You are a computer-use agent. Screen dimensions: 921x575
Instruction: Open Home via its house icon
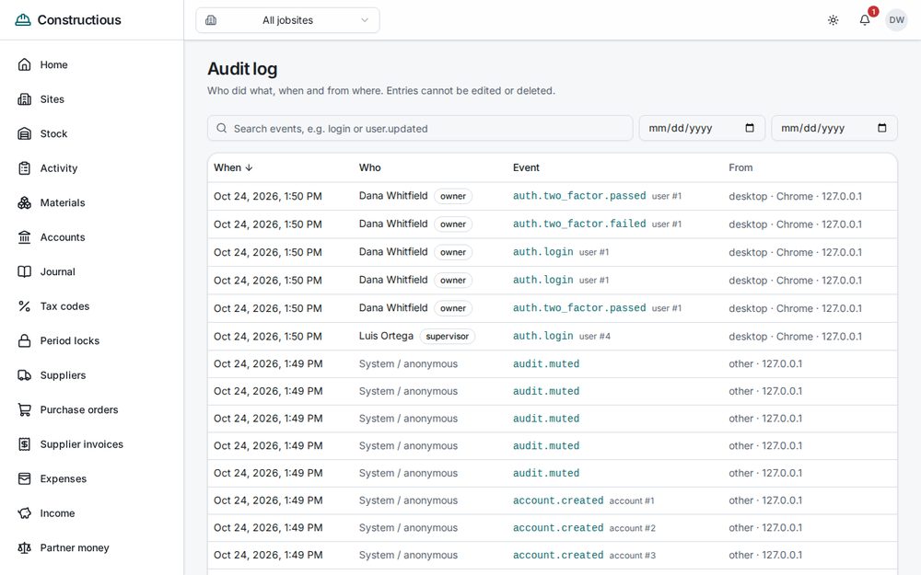(x=24, y=64)
